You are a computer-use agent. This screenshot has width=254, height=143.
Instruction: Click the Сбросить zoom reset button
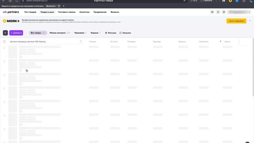(206, 1)
